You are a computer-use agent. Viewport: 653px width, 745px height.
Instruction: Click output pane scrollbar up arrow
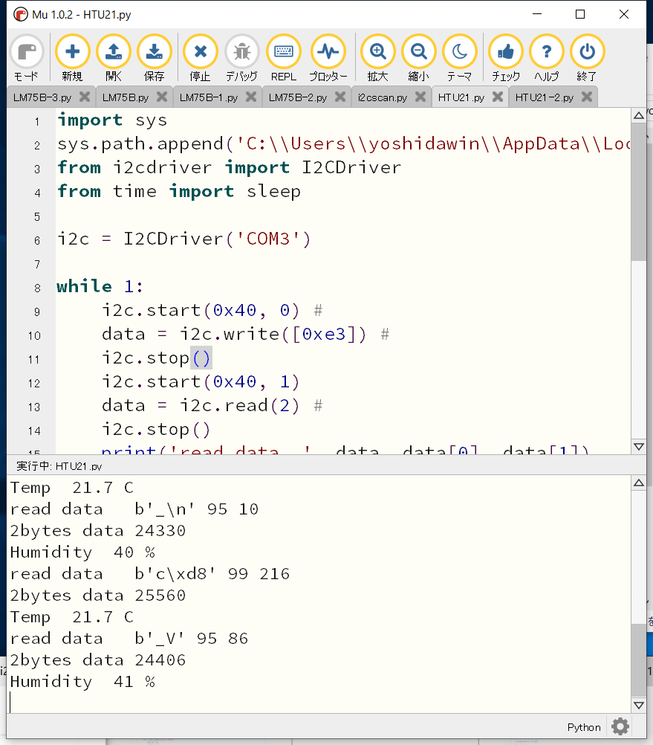(639, 483)
